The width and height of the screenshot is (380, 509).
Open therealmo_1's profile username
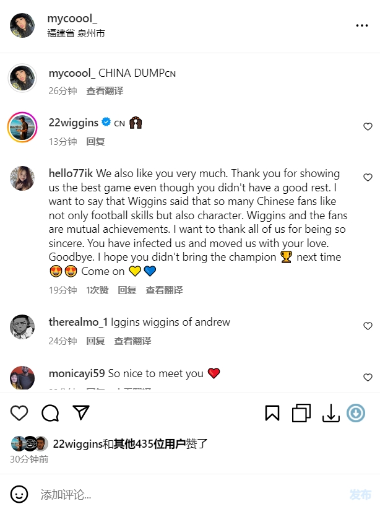point(78,322)
